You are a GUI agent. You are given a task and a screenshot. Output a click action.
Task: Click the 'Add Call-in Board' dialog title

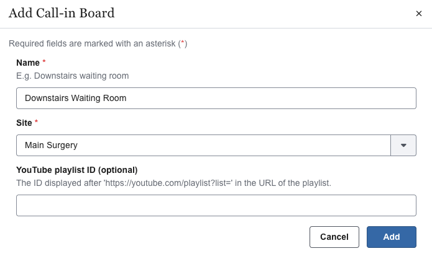coord(62,13)
